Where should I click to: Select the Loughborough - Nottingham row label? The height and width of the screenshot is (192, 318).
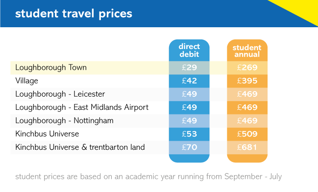tap(65, 121)
